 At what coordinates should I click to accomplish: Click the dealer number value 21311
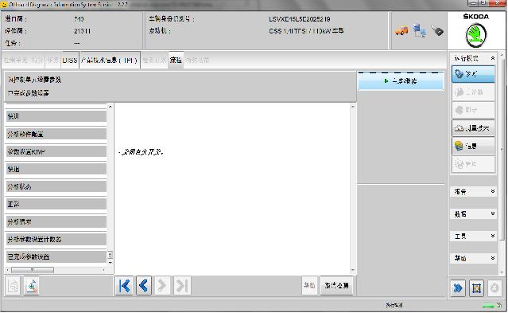coord(83,31)
